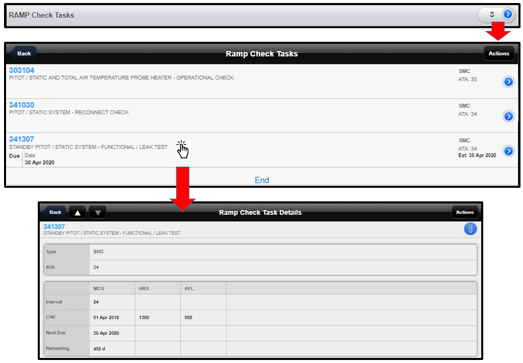The width and height of the screenshot is (523, 363).
Task: Click PITOT / STATIC AND TOTAL AIR TEMPERATURE description
Action: coord(121,78)
